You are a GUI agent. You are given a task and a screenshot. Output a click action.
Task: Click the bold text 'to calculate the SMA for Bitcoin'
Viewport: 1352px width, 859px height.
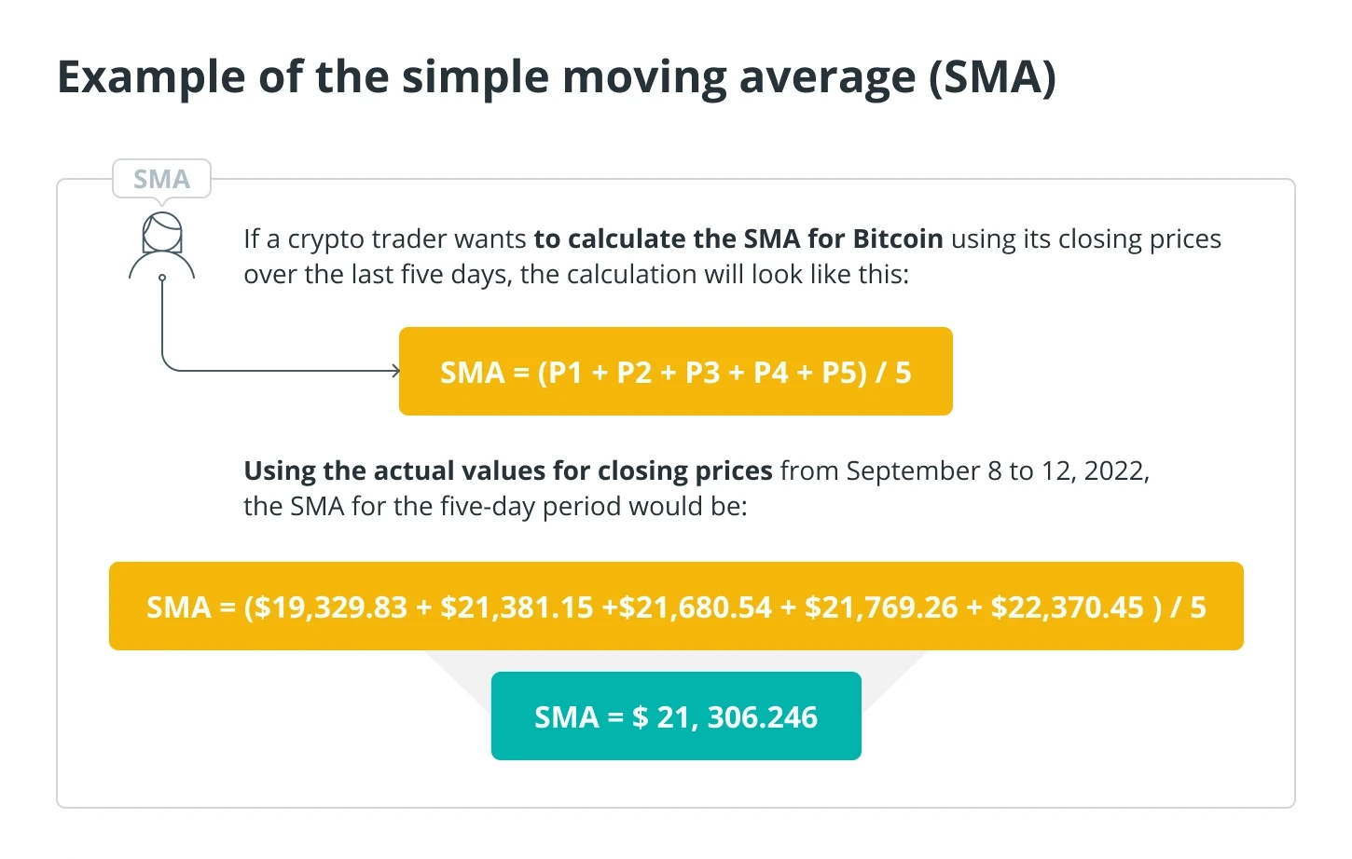[x=738, y=239]
